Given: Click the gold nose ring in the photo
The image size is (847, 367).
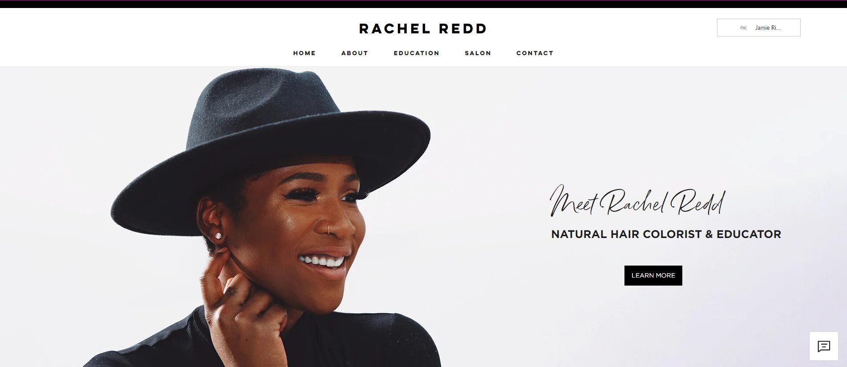Looking at the screenshot, I should coord(328,229).
